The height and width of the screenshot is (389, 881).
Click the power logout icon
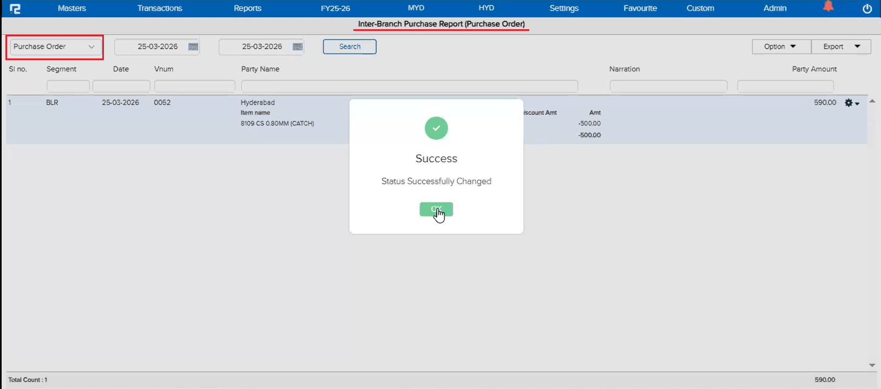(x=867, y=9)
